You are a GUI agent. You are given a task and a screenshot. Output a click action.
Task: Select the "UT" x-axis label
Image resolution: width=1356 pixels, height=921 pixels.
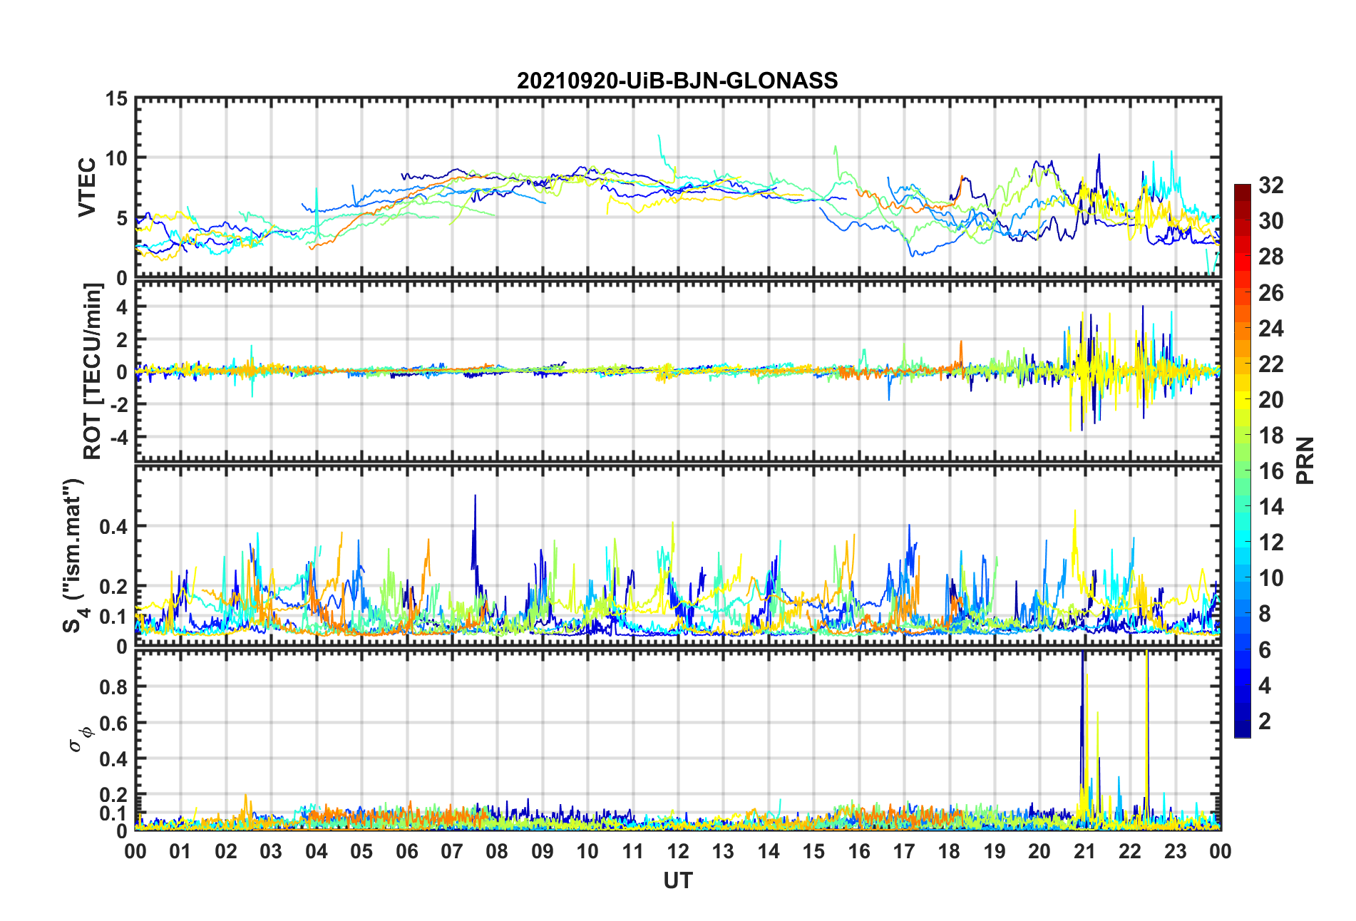[x=678, y=881]
